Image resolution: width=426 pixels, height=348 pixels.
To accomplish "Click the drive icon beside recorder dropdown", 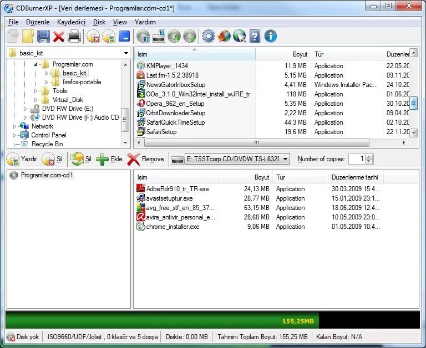I will pos(177,160).
